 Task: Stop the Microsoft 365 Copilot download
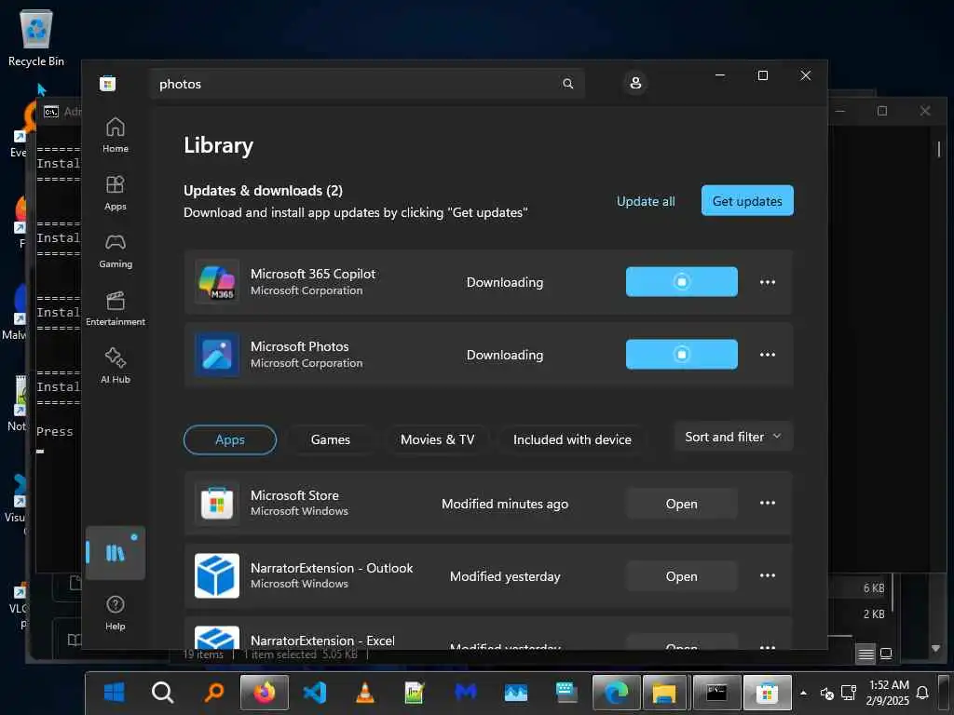click(x=681, y=282)
